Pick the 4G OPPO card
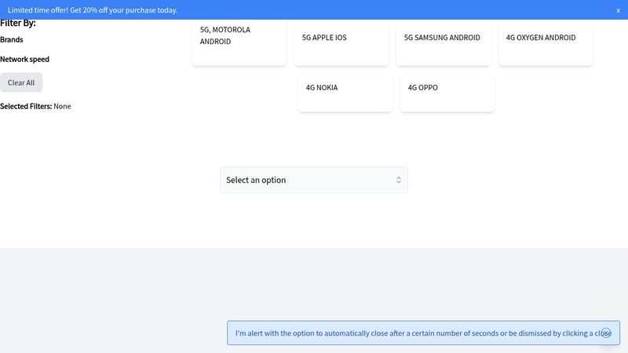 coord(447,93)
